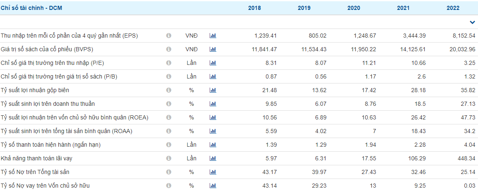The image size is (478, 193).
Task: Select the 2018 column header
Action: pyautogui.click(x=255, y=8)
